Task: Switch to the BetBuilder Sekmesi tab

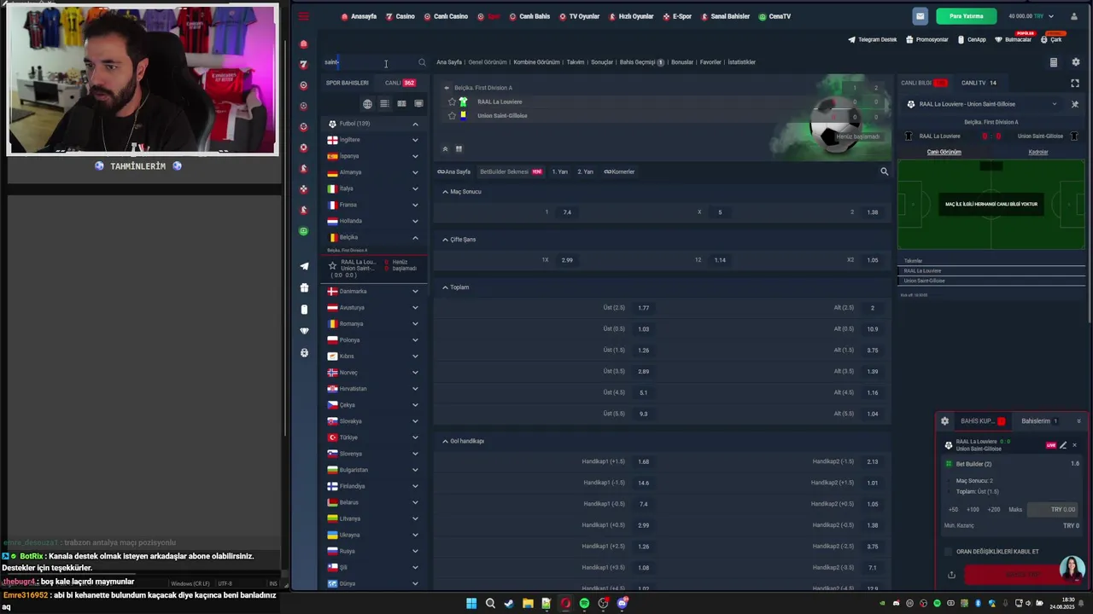Action: 511,171
